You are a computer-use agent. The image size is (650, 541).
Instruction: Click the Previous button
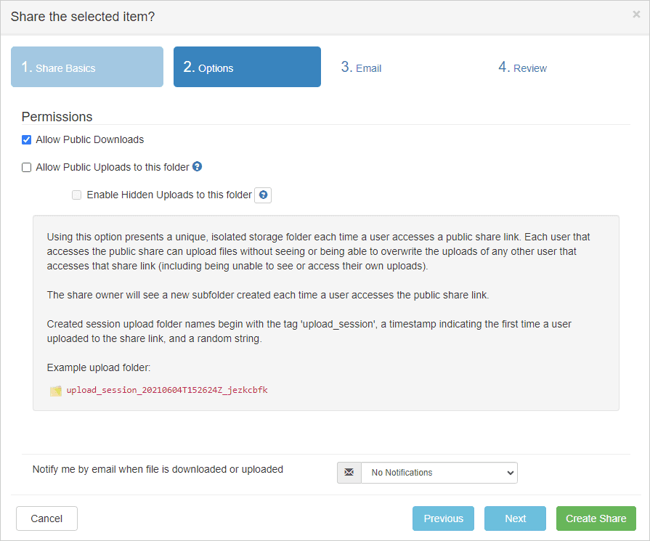443,518
